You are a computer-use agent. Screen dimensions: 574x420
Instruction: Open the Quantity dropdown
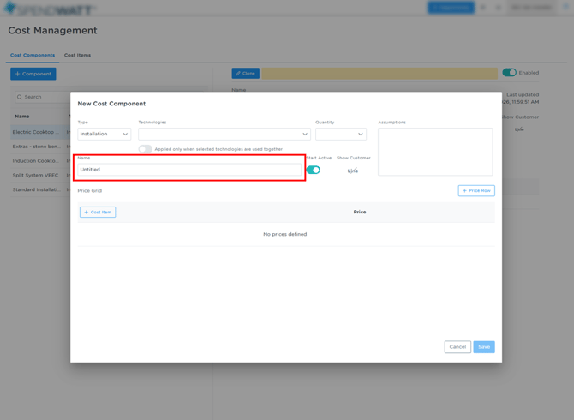pyautogui.click(x=340, y=134)
